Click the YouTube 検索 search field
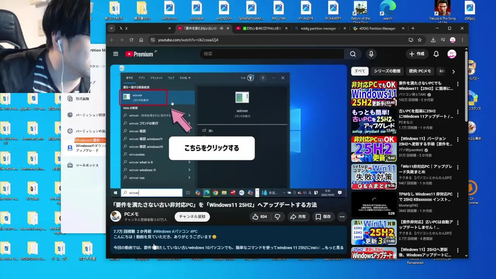This screenshot has height=279, width=496. point(272,54)
